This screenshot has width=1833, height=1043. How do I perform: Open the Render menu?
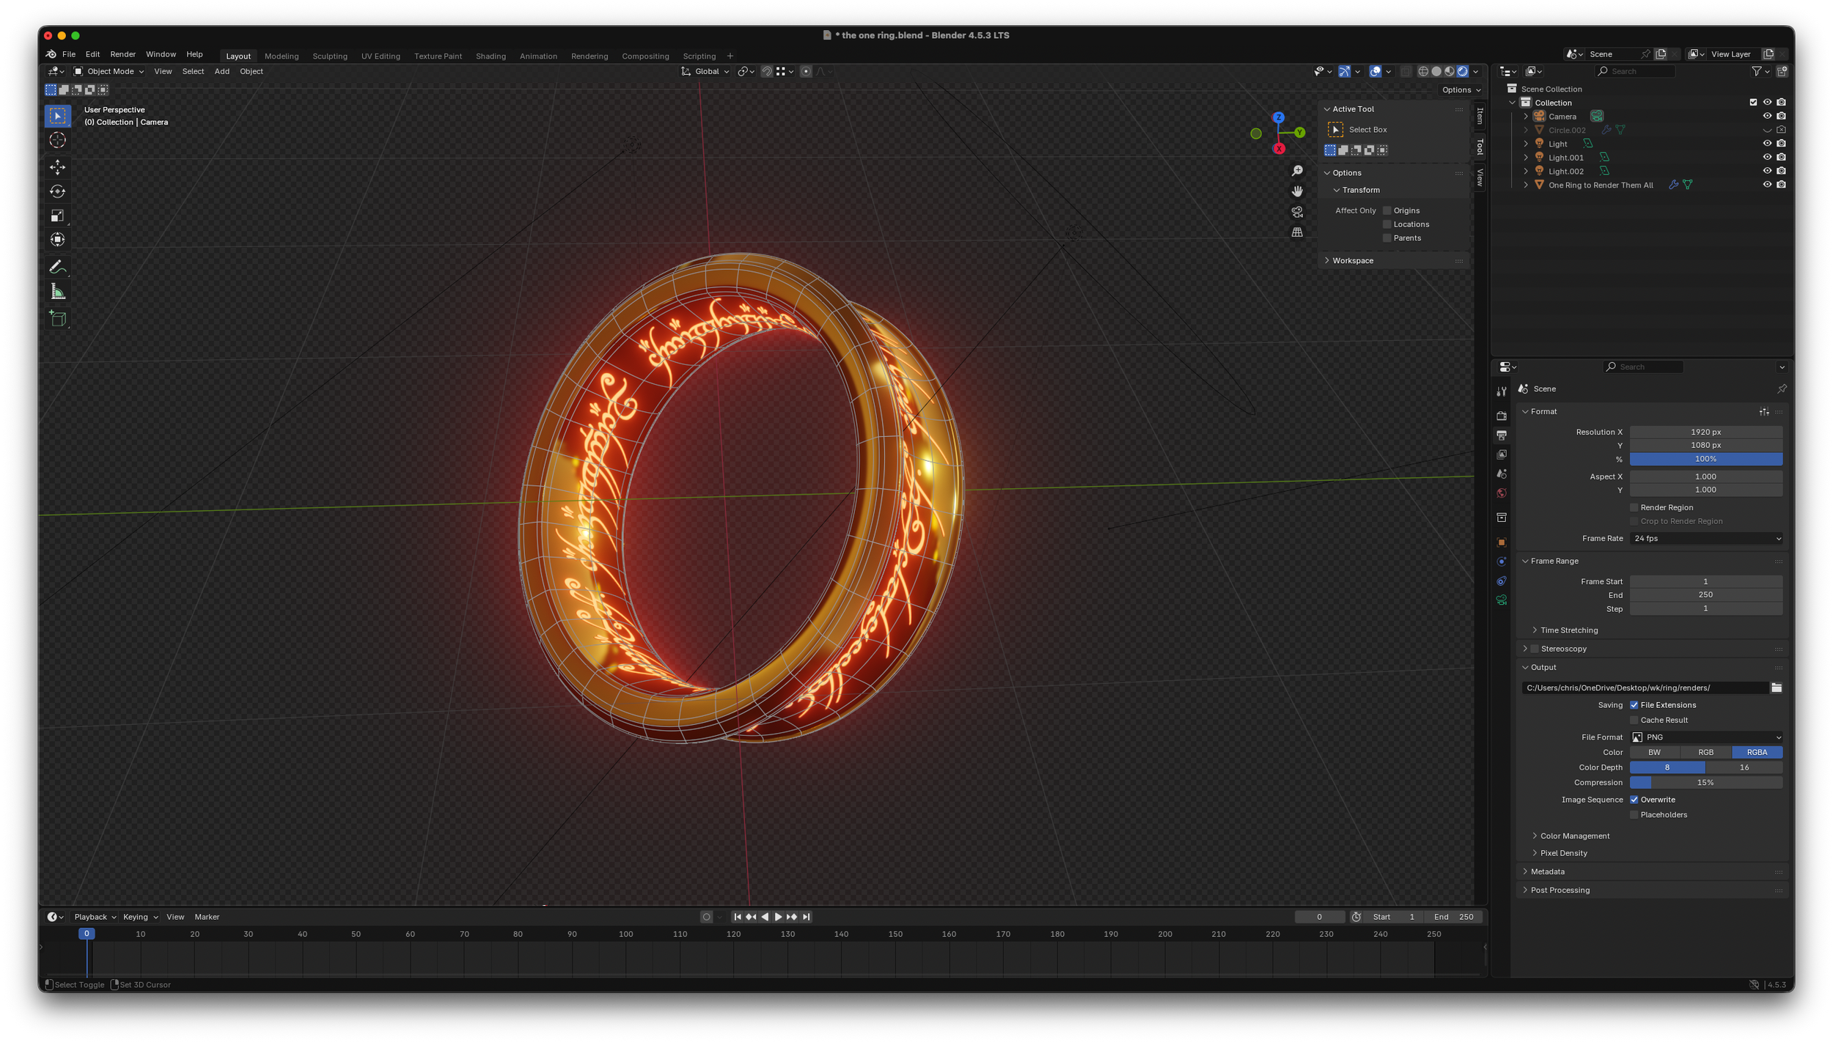[122, 54]
